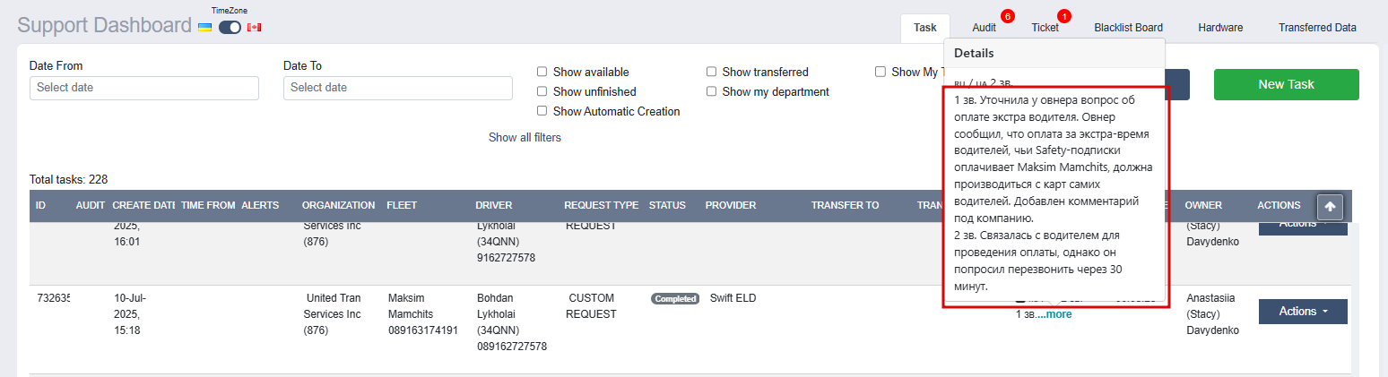The image size is (1388, 377).
Task: Open the Hardware tab
Action: pyautogui.click(x=1220, y=28)
